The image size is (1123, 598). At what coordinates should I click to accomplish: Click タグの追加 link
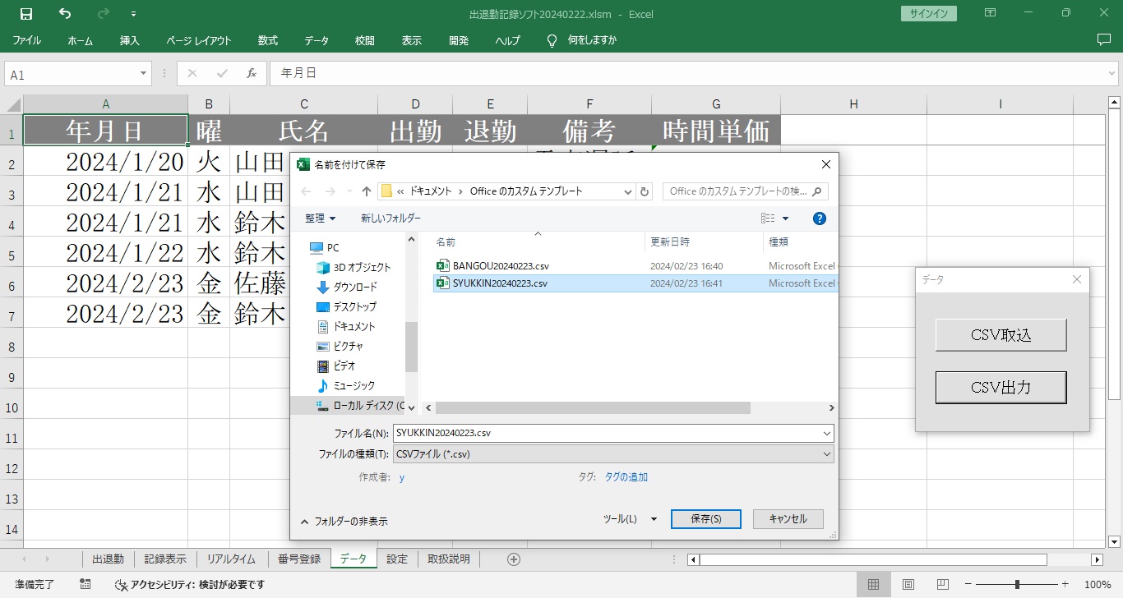(626, 477)
